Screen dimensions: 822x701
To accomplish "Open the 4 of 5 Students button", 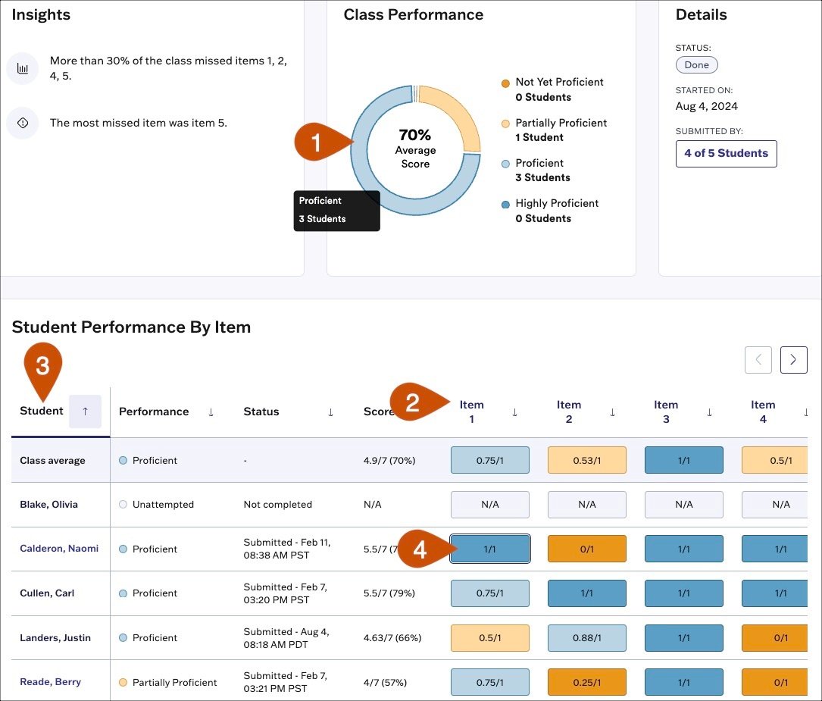I will (726, 153).
